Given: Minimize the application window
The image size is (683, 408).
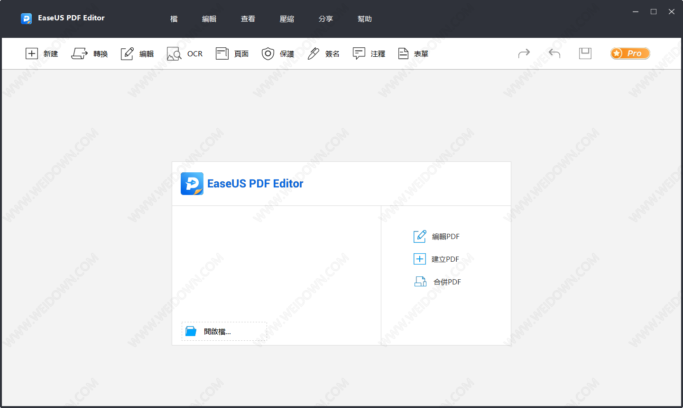Looking at the screenshot, I should coord(636,12).
